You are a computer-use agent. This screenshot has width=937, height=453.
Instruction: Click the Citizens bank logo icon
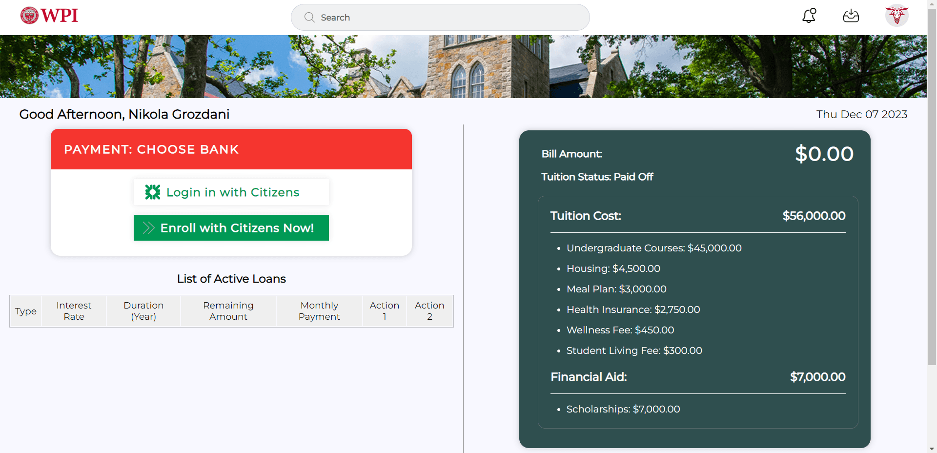coord(153,192)
